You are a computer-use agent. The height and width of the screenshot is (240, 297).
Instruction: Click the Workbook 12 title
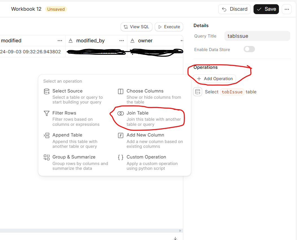tap(26, 9)
